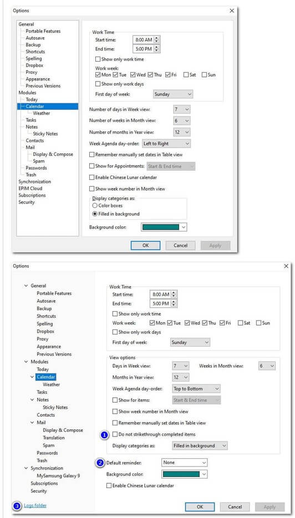The width and height of the screenshot is (295, 518).
Task: Select 'Sticky Notes' in upper dialog tree
Action: pos(45,134)
